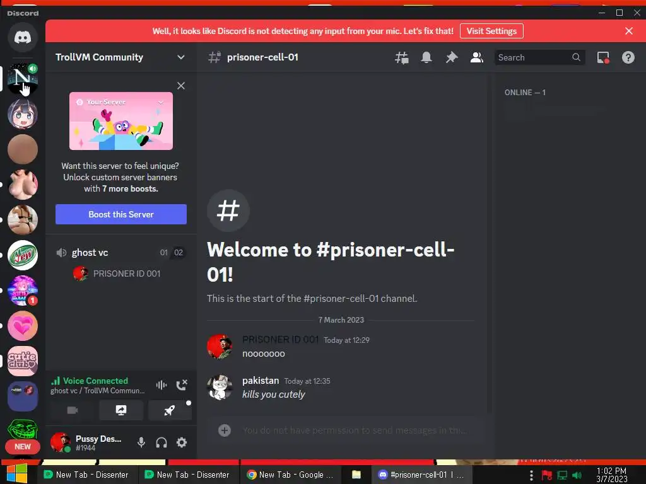Open notification settings bell icon
The height and width of the screenshot is (484, 646).
coord(426,57)
